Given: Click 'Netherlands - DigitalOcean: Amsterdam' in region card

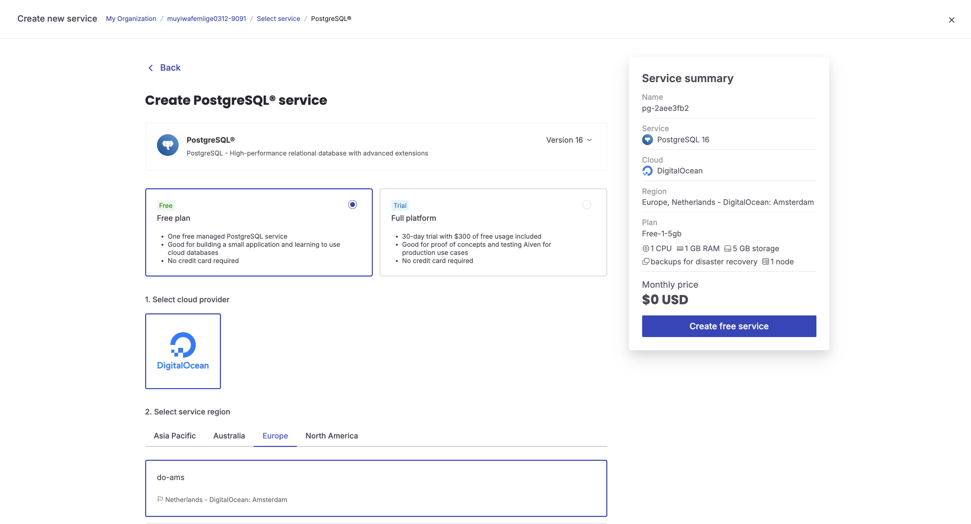Looking at the screenshot, I should coord(226,500).
